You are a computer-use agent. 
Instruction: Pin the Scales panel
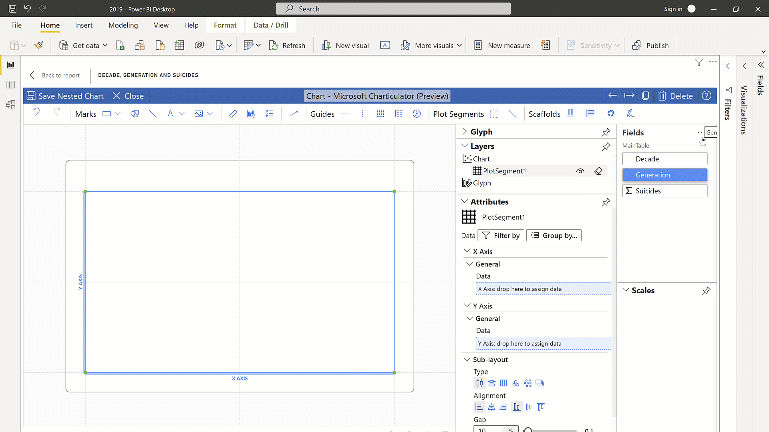coord(706,291)
